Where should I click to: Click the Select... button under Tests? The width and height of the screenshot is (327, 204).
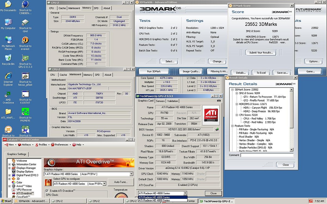[x=170, y=61]
